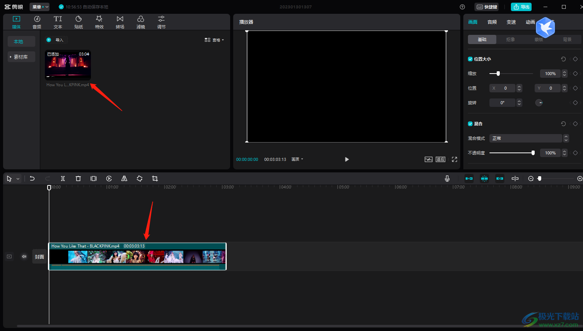This screenshot has width=583, height=331.
Task: Split the clip with the split tool
Action: (x=63, y=179)
